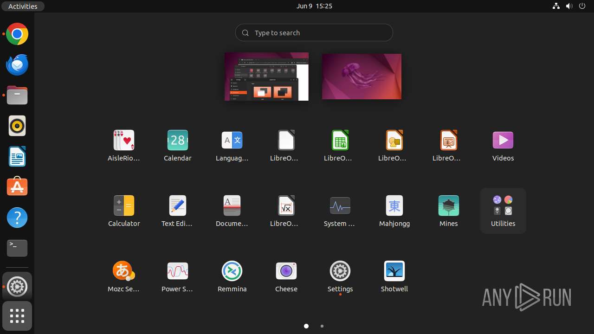Open the clock showing Jun 9 15:25
This screenshot has width=594, height=334.
pyautogui.click(x=314, y=6)
